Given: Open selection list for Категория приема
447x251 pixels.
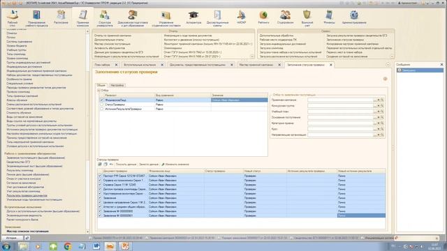Looking at the screenshot, I should [375, 123].
